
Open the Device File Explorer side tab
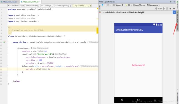click(x=177, y=97)
